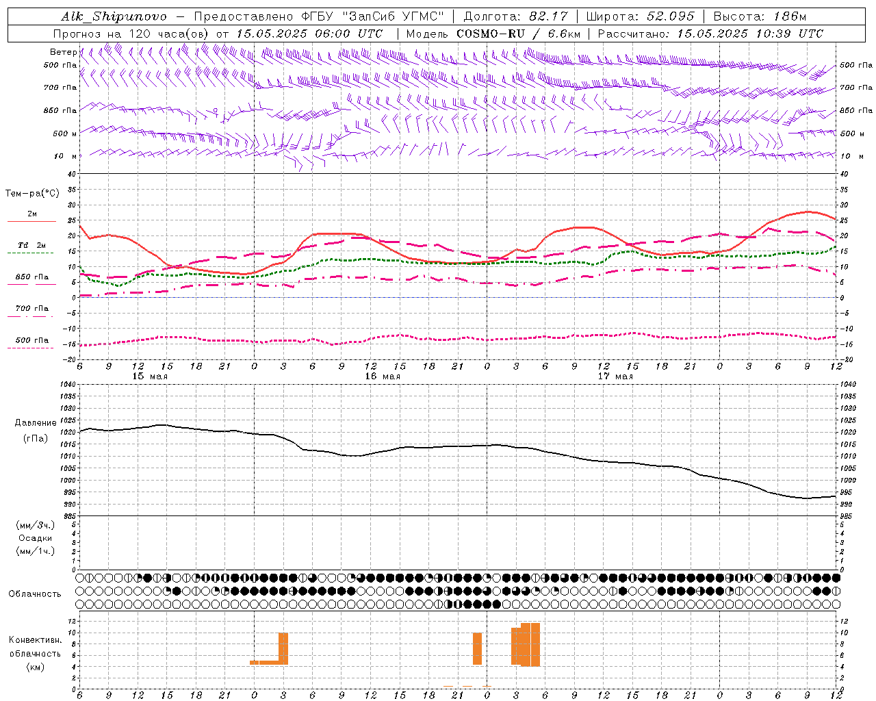The height and width of the screenshot is (701, 876).
Task: Click the pink dotted "500 гПа" temperature legend line
Action: (x=31, y=348)
